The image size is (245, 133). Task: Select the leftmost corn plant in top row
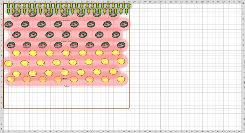(x=8, y=6)
